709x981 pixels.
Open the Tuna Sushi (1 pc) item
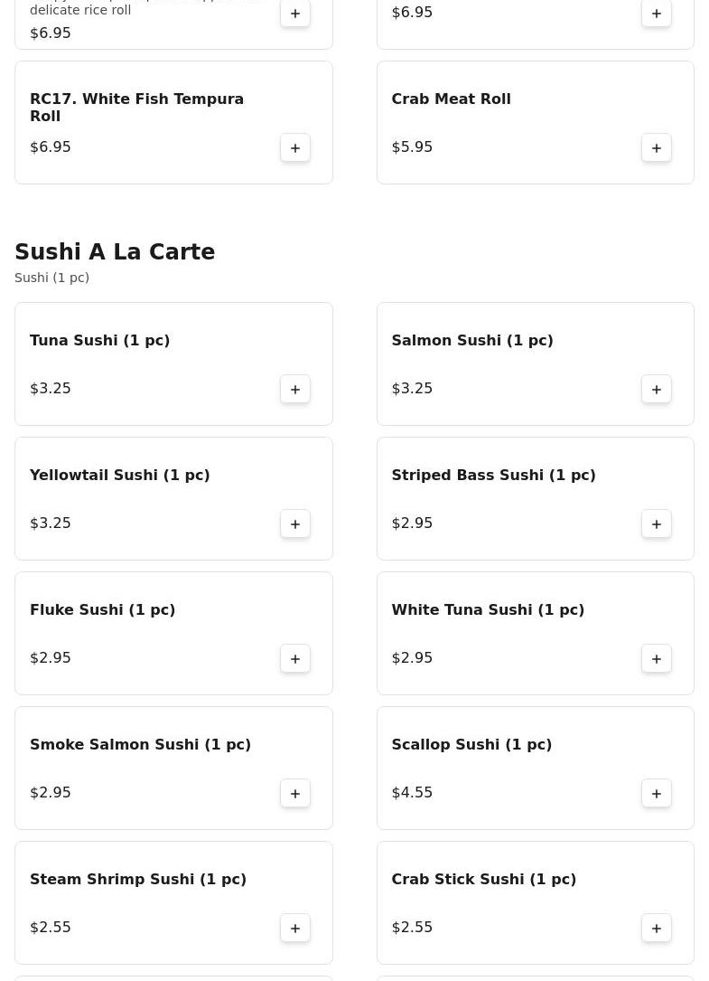pyautogui.click(x=99, y=340)
